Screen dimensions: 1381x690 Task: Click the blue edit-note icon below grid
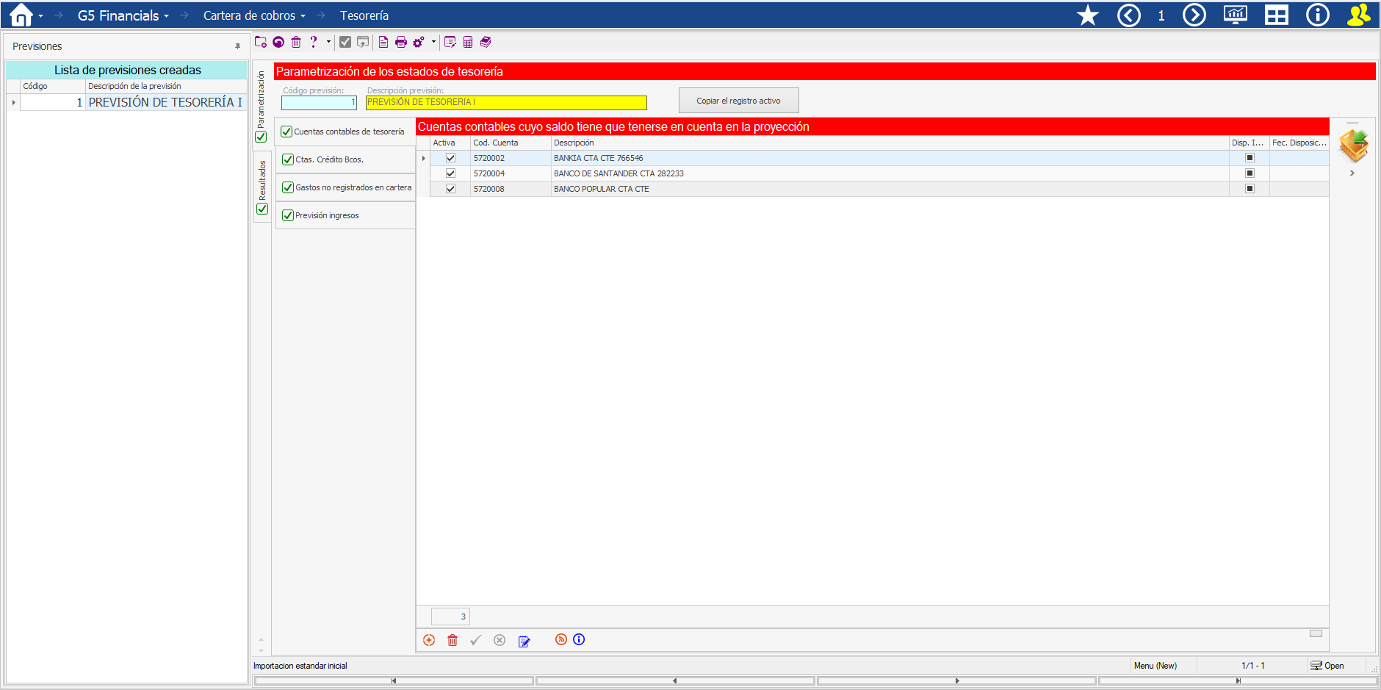pyautogui.click(x=524, y=641)
